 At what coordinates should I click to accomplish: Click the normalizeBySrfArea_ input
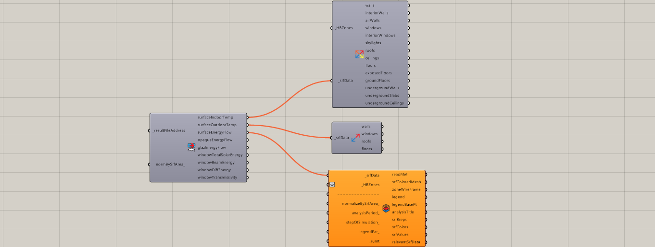pyautogui.click(x=361, y=203)
